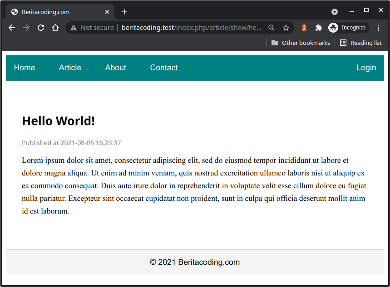Reload the current page
Screen dimensions: 390x287
pos(41,28)
